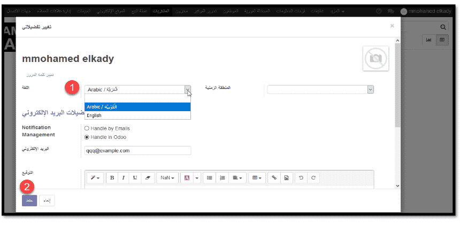
Task: Open the insert table dropdown
Action: coord(257,178)
